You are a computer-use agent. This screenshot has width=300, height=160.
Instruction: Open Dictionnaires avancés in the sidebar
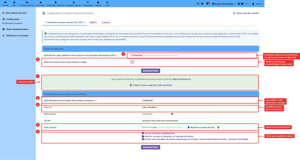(x=12, y=23)
